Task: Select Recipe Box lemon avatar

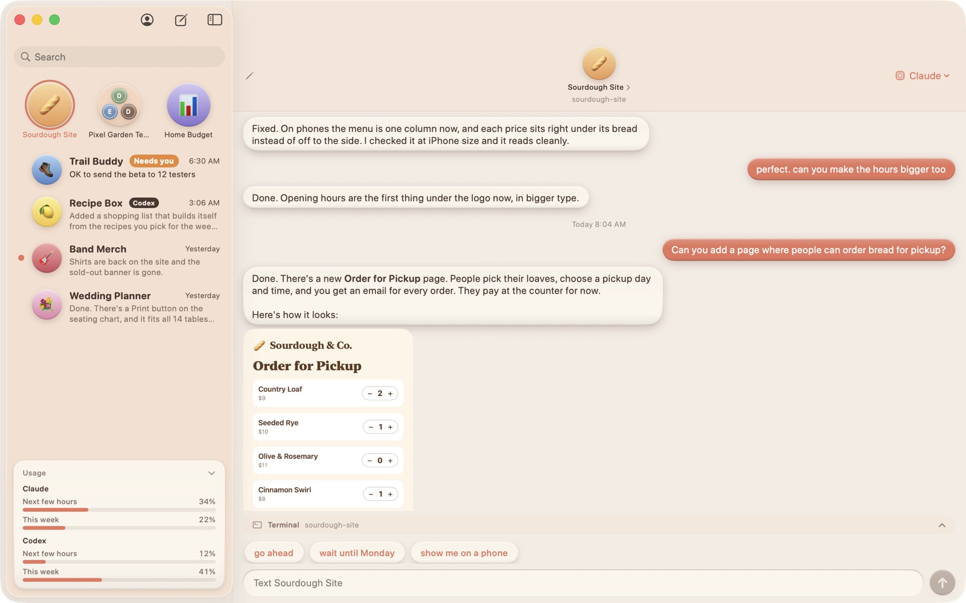Action: coord(46,212)
